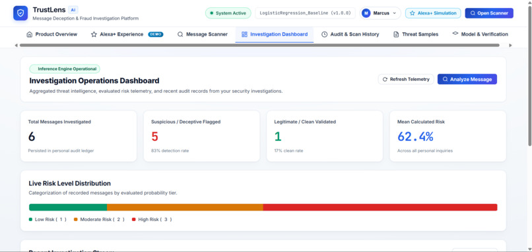Click the Refresh Telemetry button
532x252 pixels.
406,79
